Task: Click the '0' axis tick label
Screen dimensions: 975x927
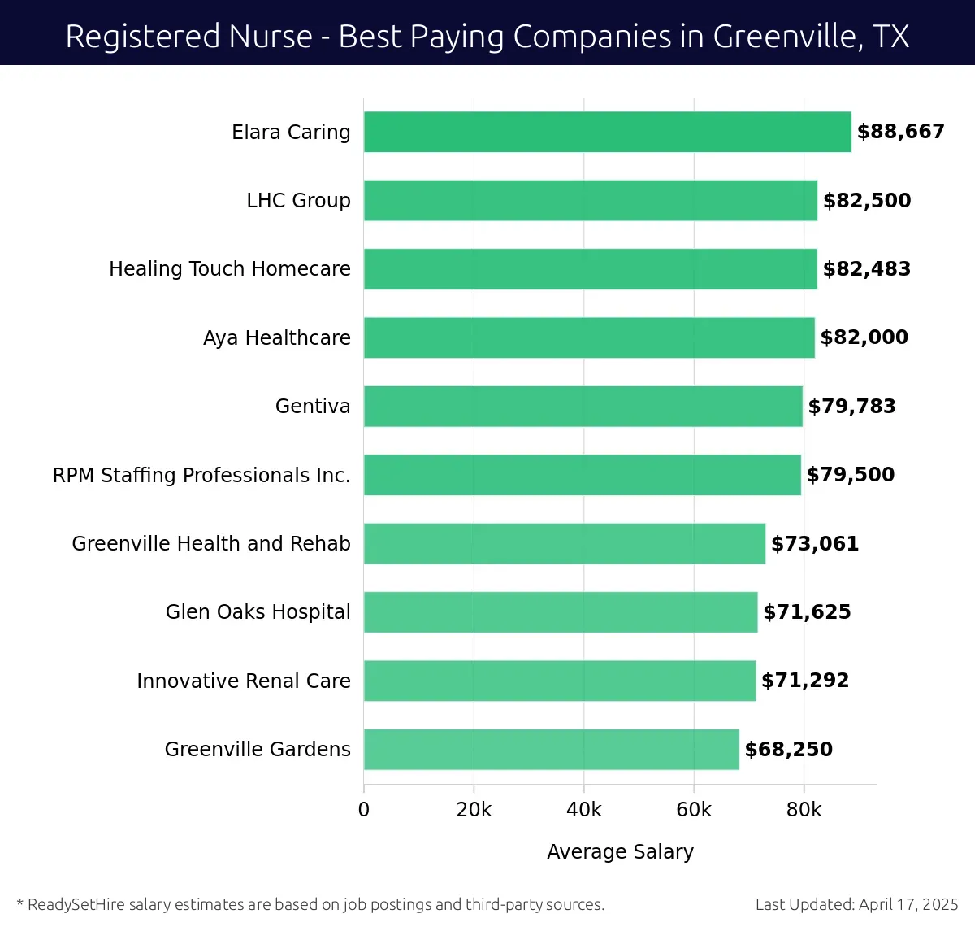Action: 364,810
